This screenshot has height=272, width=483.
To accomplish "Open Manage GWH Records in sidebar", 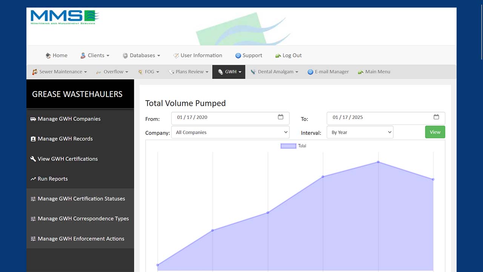I will point(65,139).
